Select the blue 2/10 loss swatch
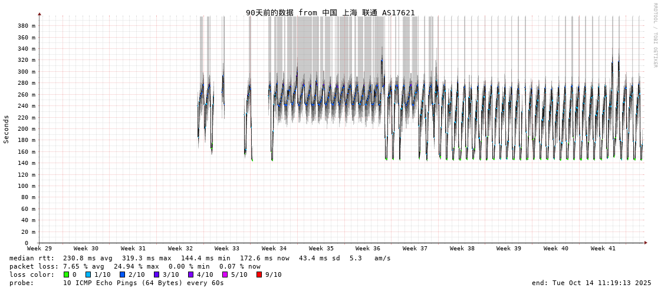661x291 pixels. (122, 275)
